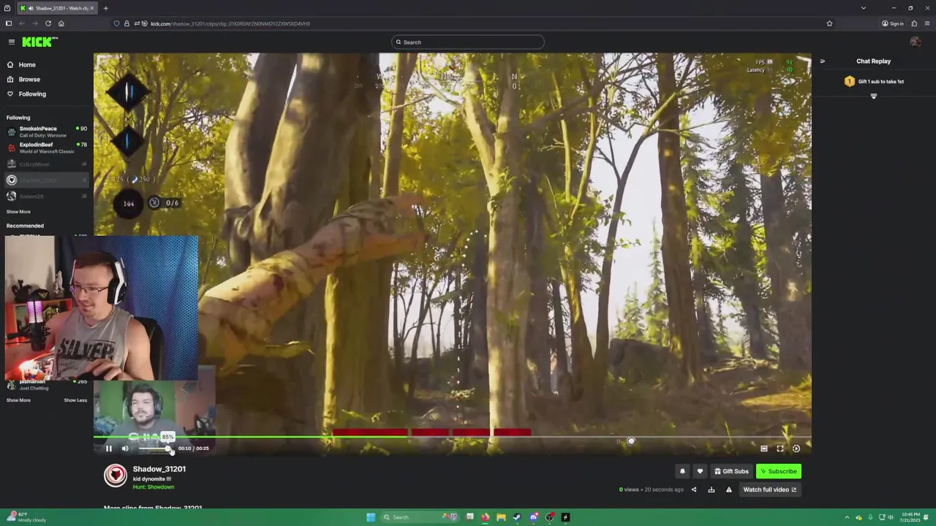Image resolution: width=936 pixels, height=526 pixels.
Task: Select the Shadow_31201 browser tab
Action: point(57,8)
